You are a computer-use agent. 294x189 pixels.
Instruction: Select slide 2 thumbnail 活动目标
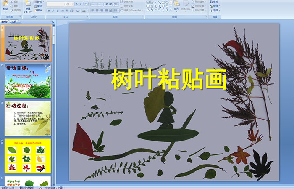pos(28,81)
